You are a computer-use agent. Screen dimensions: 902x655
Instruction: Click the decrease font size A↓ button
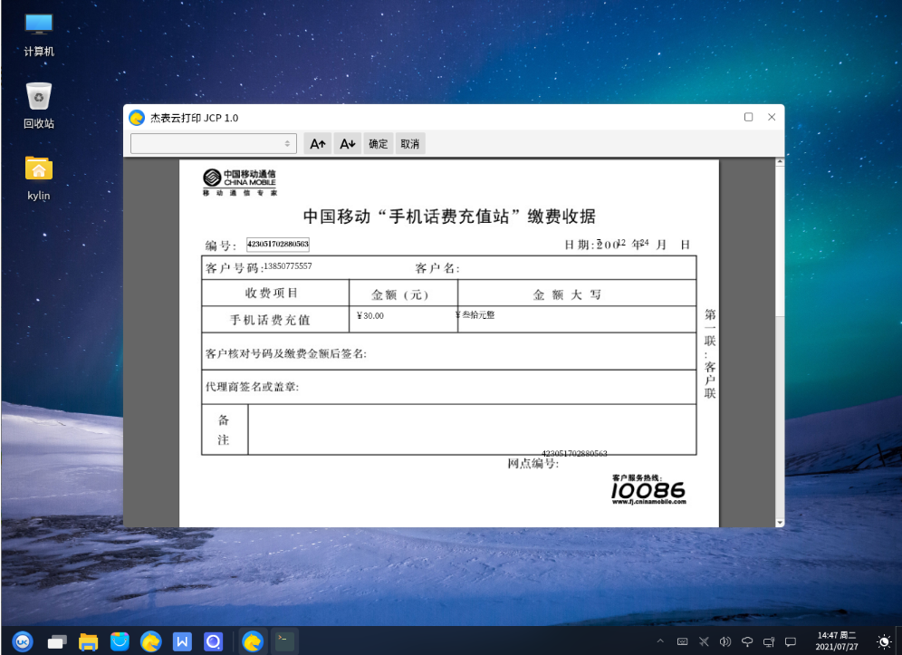[x=348, y=144]
